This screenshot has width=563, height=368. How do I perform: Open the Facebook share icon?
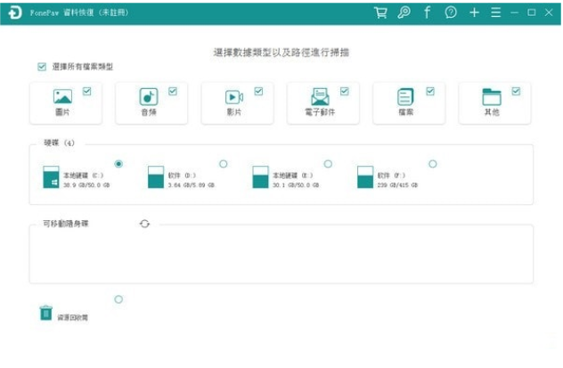[x=427, y=12]
